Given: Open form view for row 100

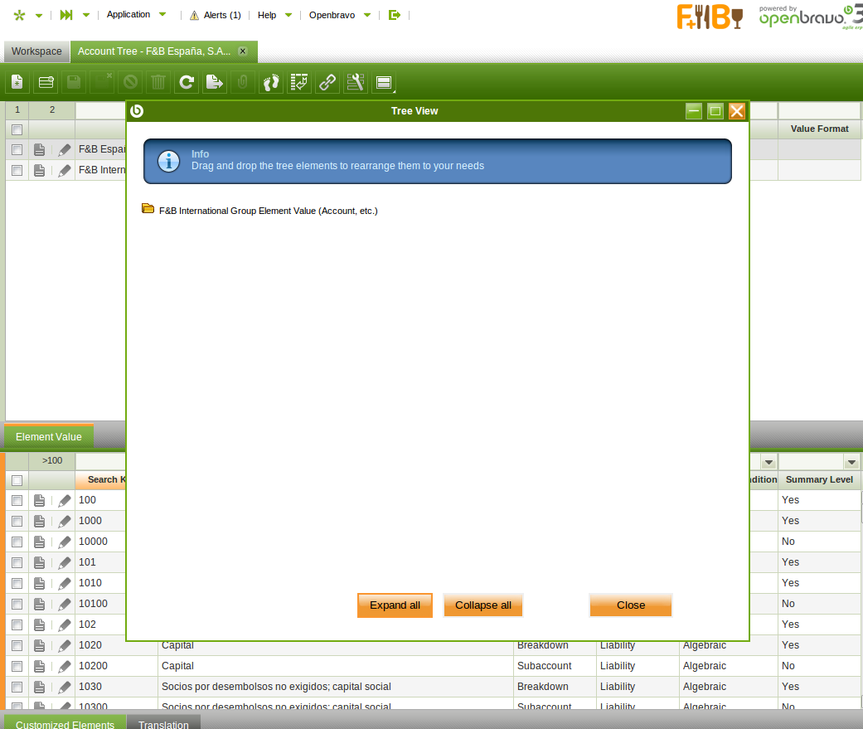Looking at the screenshot, I should tap(39, 500).
